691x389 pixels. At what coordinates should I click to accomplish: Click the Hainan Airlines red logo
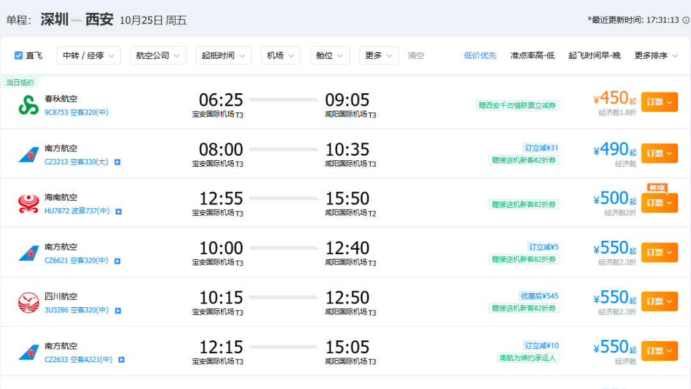click(x=29, y=204)
